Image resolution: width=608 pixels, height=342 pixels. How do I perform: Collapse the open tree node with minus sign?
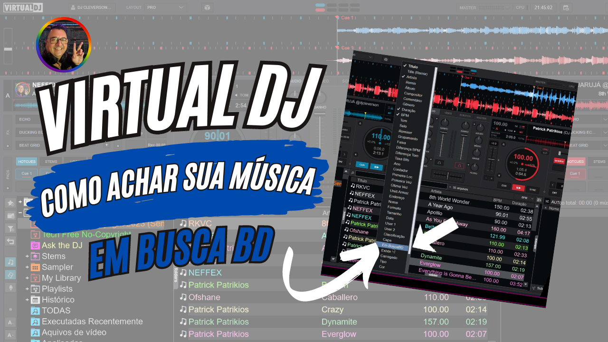click(x=20, y=213)
